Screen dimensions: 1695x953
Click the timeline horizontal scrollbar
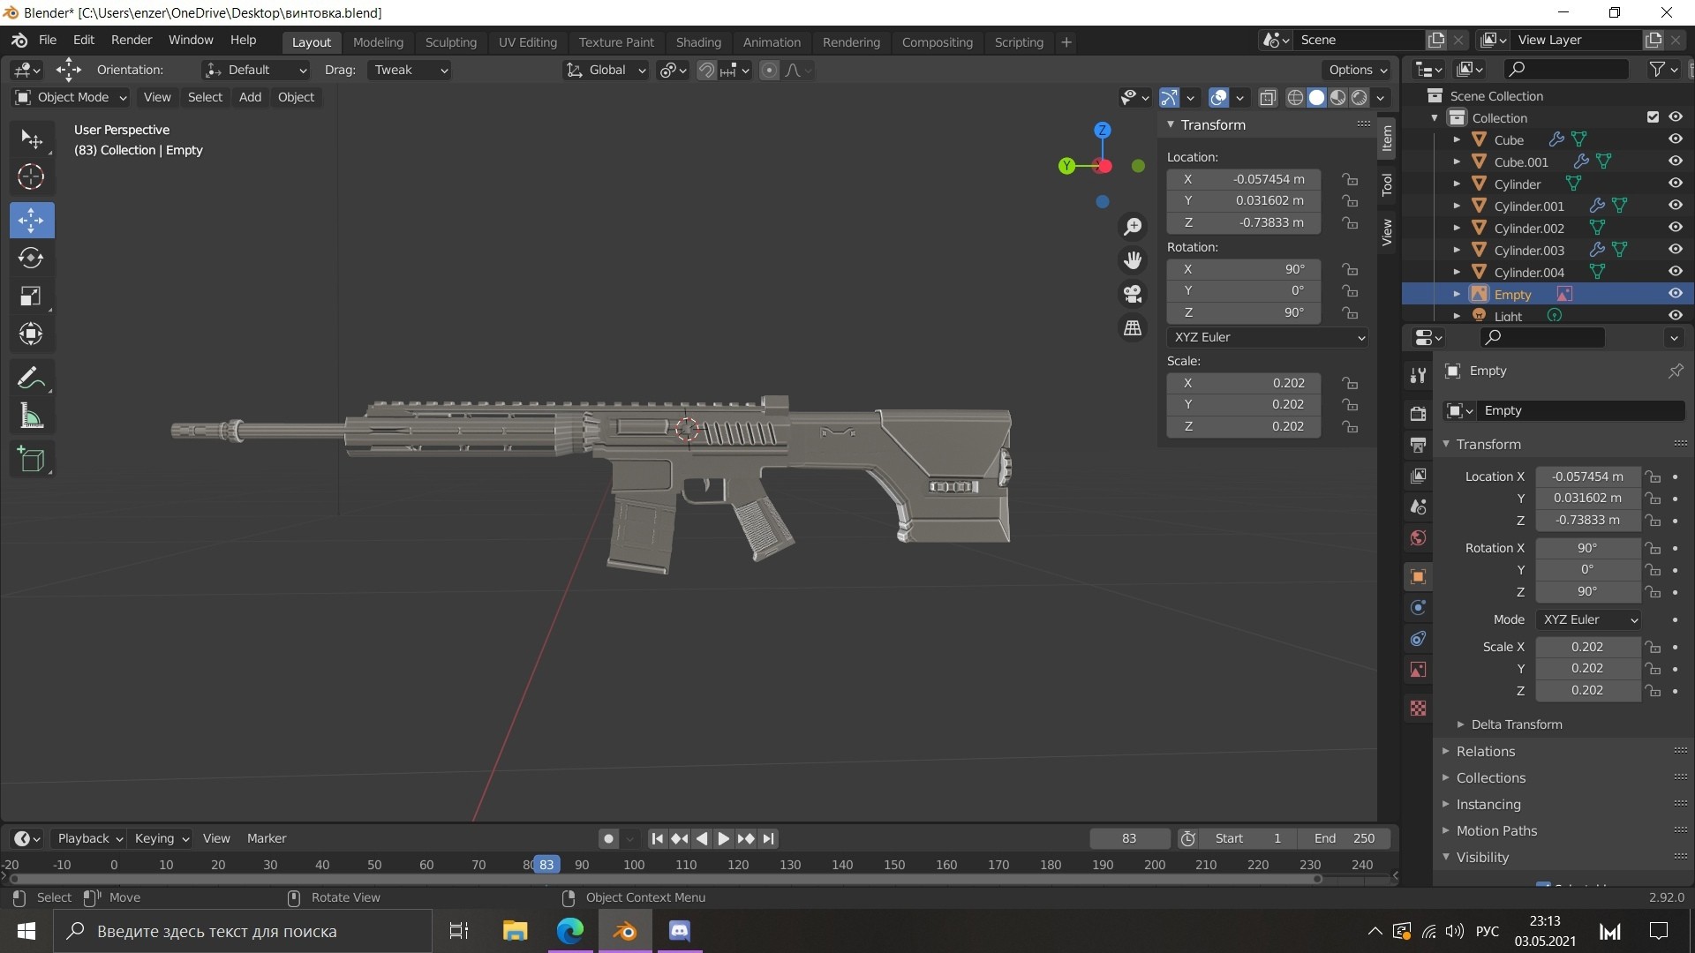(667, 879)
